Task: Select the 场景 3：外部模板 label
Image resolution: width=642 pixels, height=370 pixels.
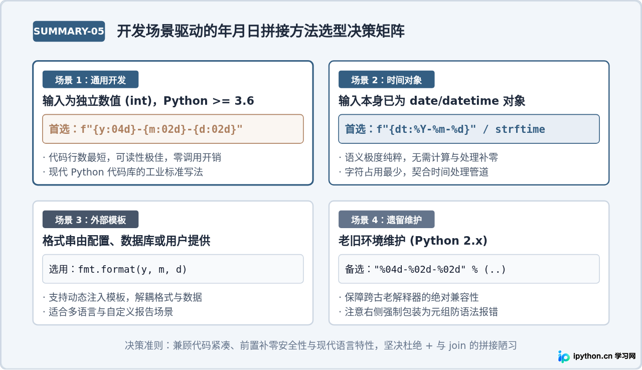Action: [90, 220]
